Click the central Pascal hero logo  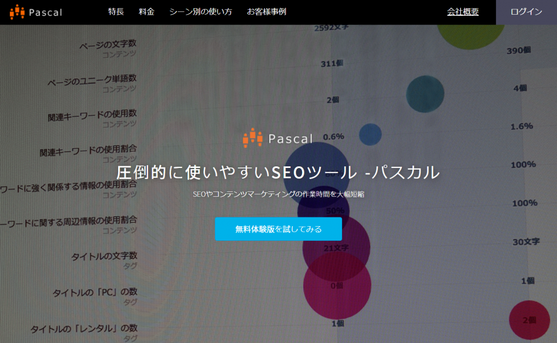tap(278, 138)
